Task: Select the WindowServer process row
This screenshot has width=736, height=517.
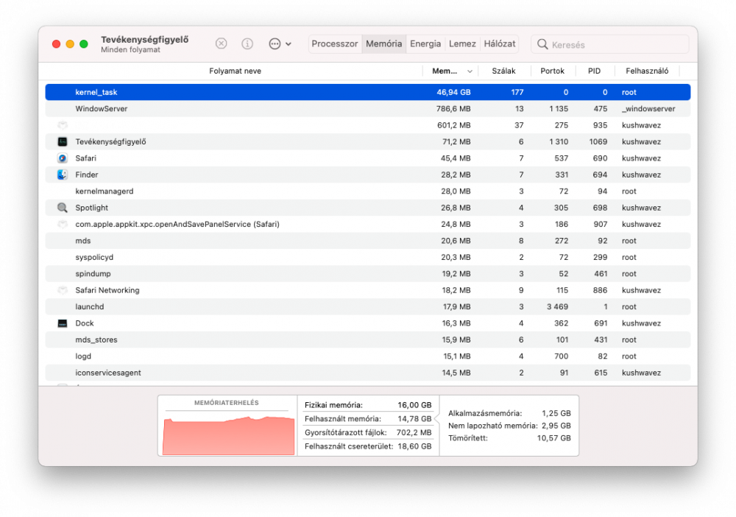Action: [x=367, y=109]
